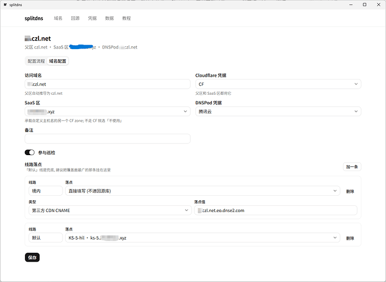The width and height of the screenshot is (386, 282).
Task: Open the 数据 navigation tab
Action: tap(109, 19)
